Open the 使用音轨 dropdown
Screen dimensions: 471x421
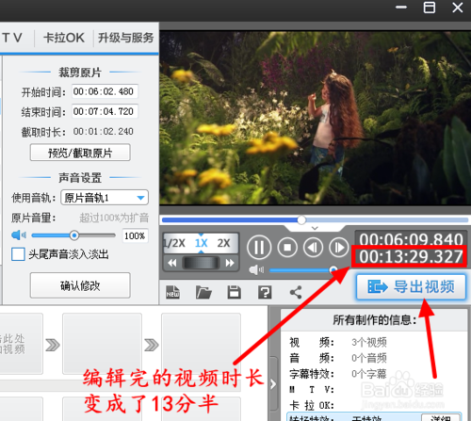pyautogui.click(x=105, y=198)
